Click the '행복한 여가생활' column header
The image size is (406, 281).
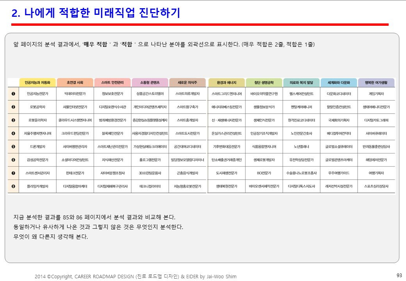pyautogui.click(x=376, y=82)
